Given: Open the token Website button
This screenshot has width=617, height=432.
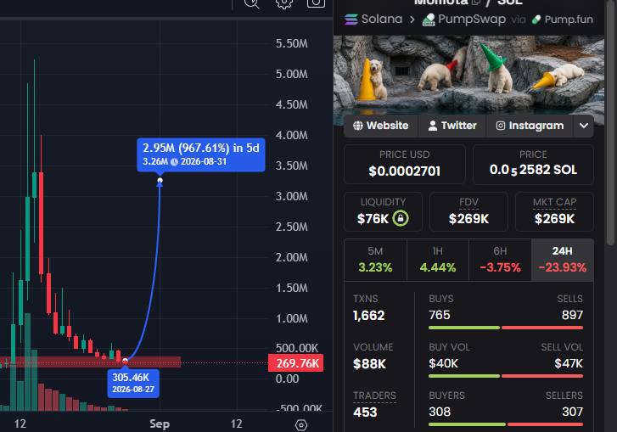Looking at the screenshot, I should click(x=380, y=126).
